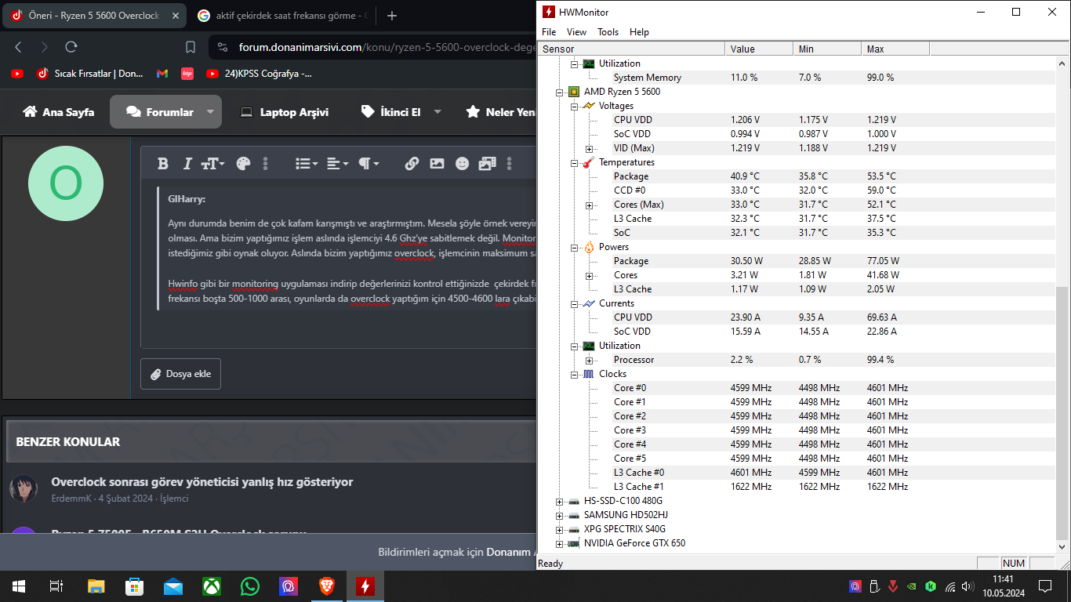1071x602 pixels.
Task: Open the text size dropdown in editor
Action: coord(212,164)
